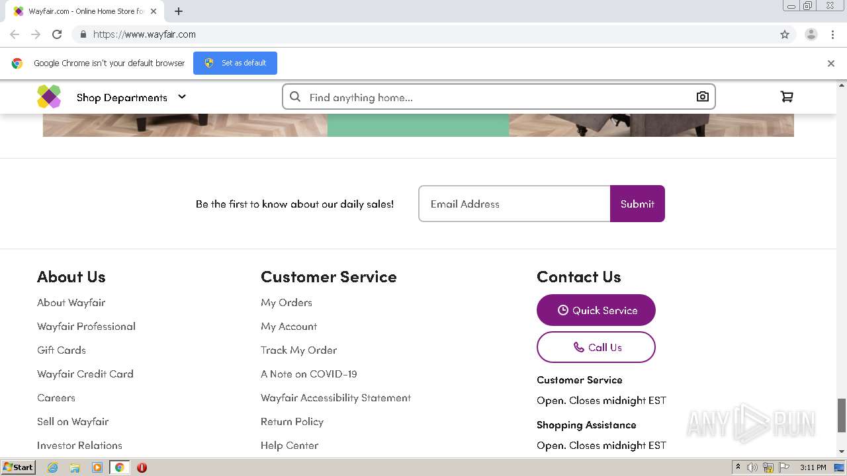Expand the Shop Departments dropdown
Image resolution: width=847 pixels, height=476 pixels.
[x=131, y=97]
